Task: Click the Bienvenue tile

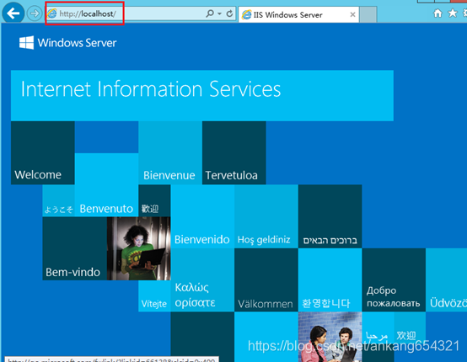Action: (x=170, y=153)
